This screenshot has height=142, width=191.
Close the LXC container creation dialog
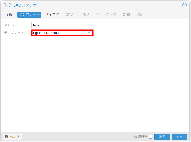[184, 5]
